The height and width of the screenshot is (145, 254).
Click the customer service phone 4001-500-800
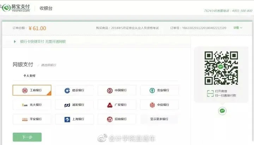coord(242,11)
